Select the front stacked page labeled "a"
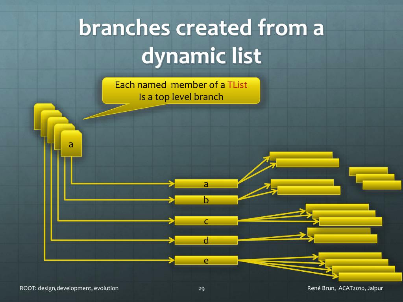Viewport: 403px width, 302px height. click(72, 144)
